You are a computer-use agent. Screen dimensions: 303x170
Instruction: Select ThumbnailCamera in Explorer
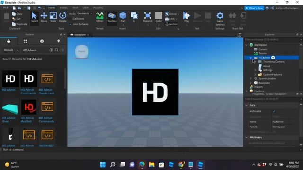274,62
